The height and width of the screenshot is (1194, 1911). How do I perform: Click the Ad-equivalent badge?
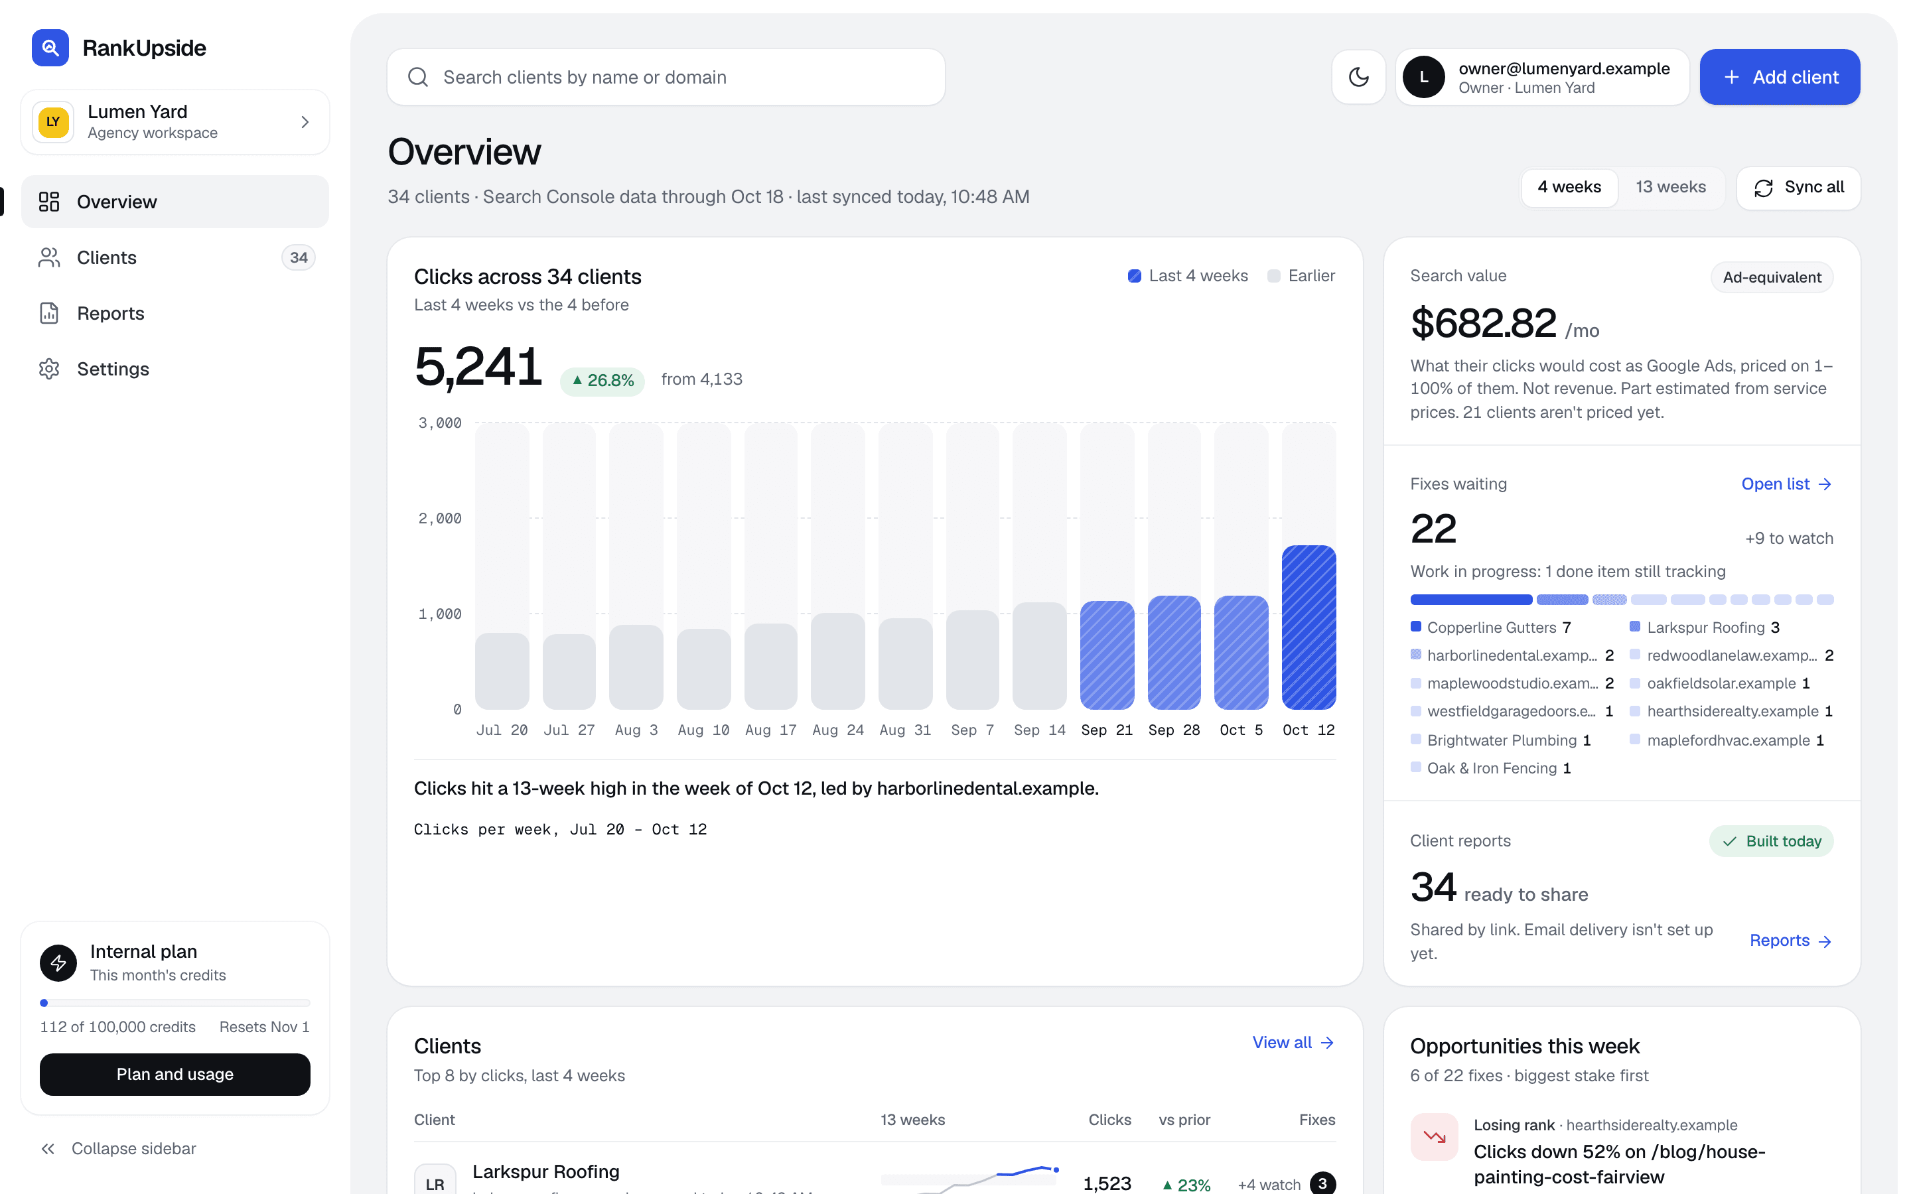(1771, 277)
